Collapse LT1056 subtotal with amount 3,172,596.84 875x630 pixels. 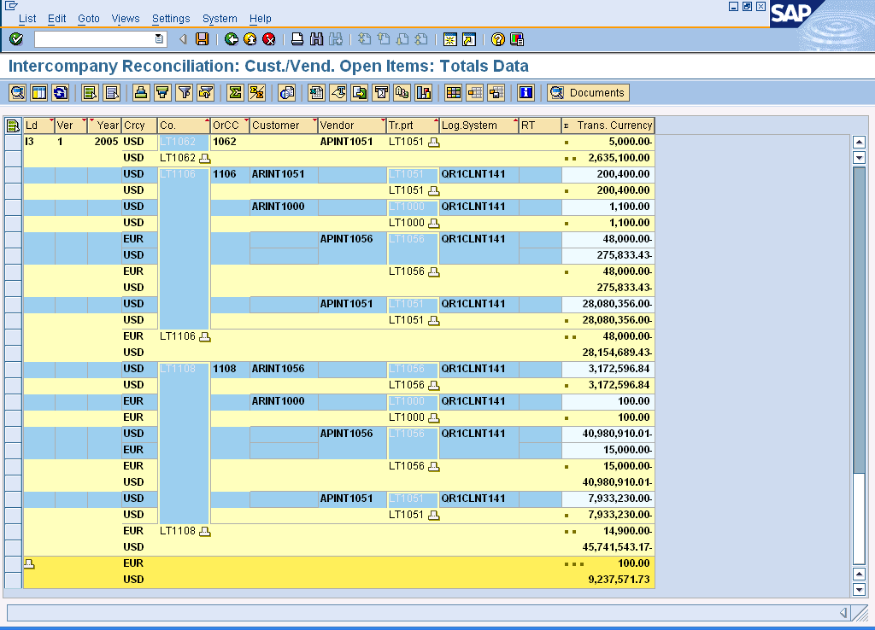pos(433,385)
